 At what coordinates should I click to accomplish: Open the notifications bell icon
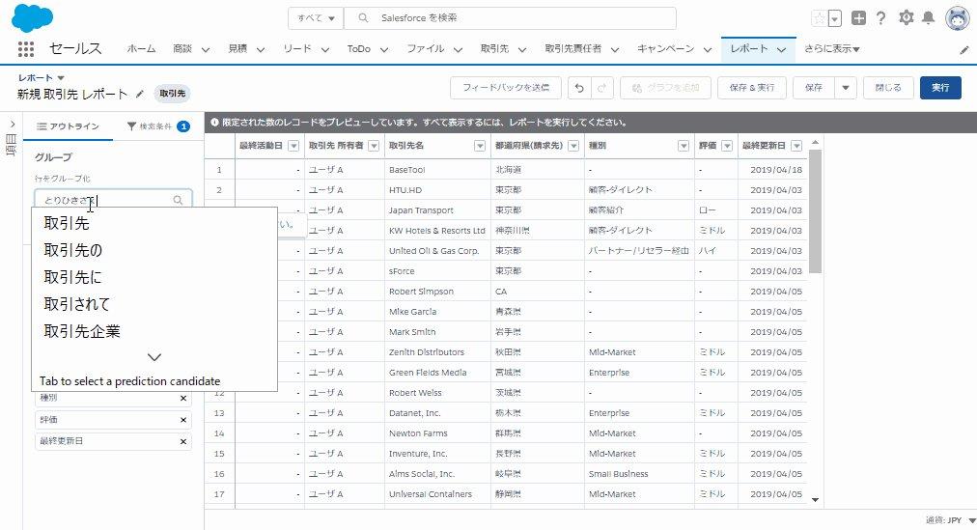(x=928, y=17)
